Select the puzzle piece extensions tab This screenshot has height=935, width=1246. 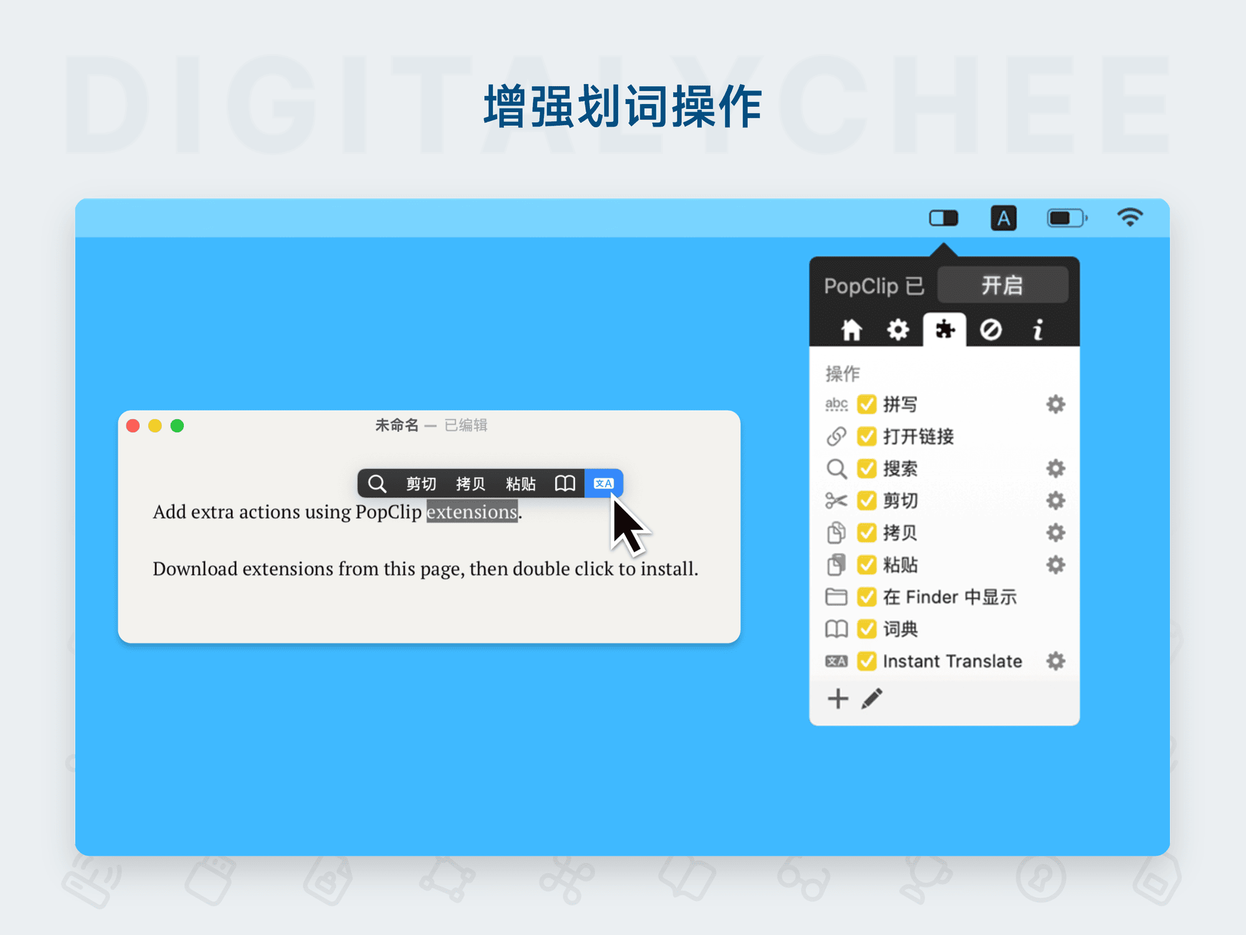point(944,330)
